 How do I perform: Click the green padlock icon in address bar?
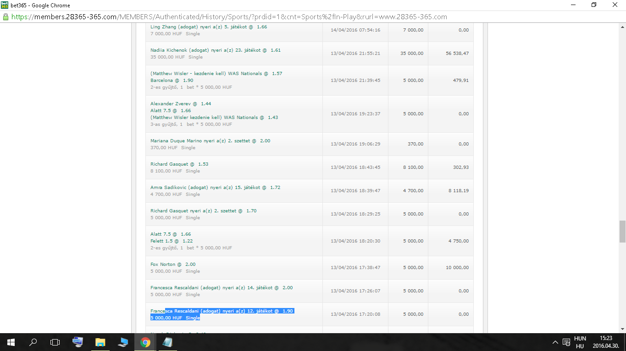[x=6, y=16]
